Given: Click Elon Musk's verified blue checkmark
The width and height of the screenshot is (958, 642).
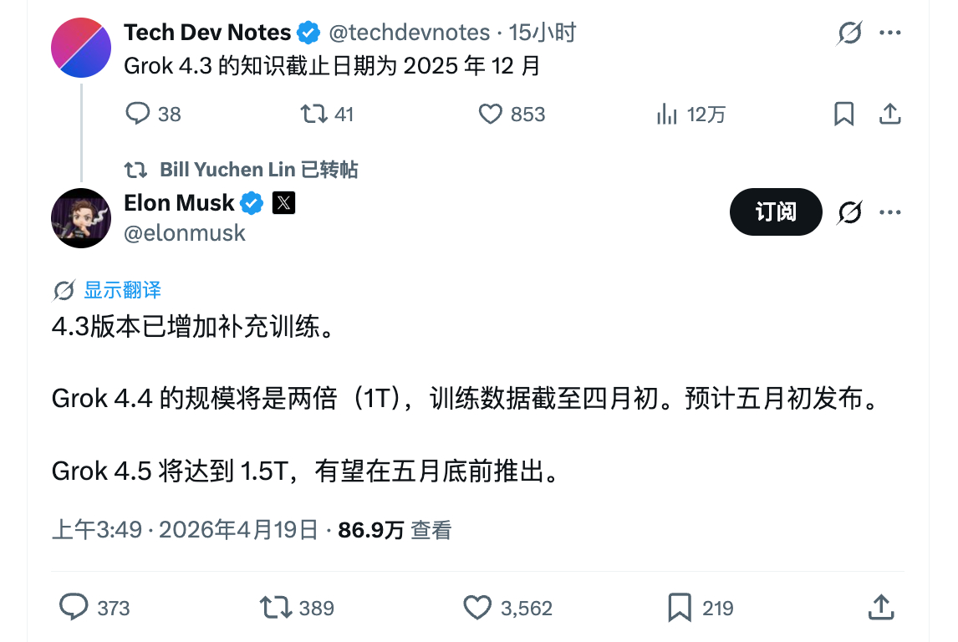Looking at the screenshot, I should (252, 202).
